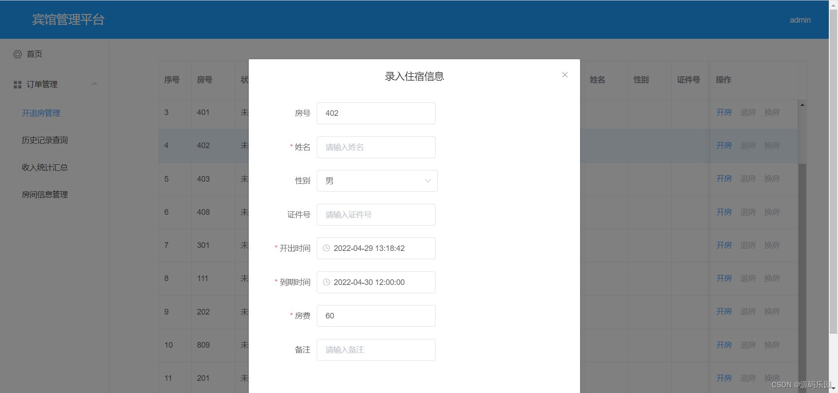Select 历史记录查询 in the sidebar

(45, 140)
